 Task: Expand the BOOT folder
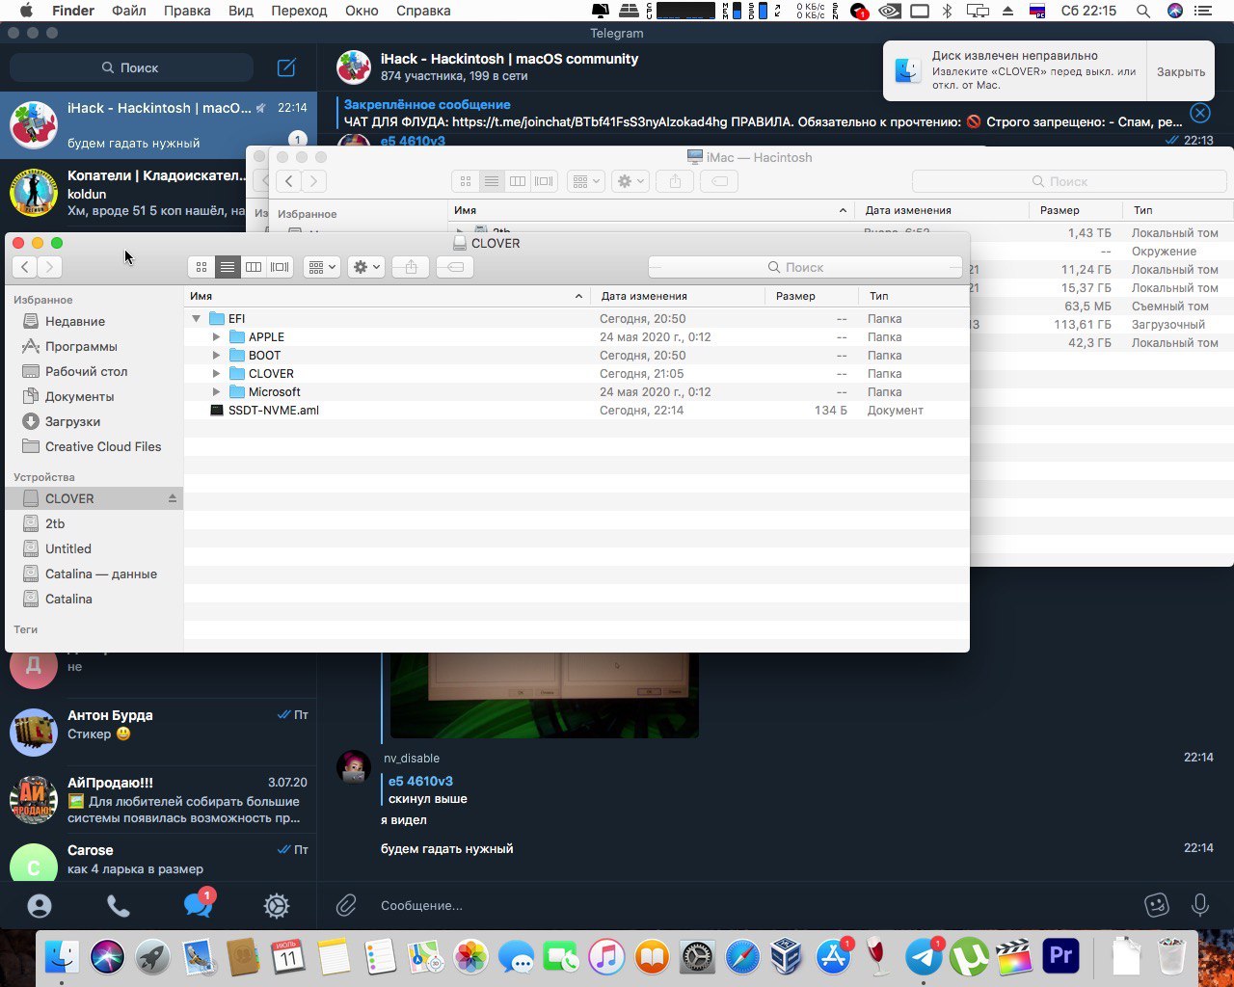point(217,355)
